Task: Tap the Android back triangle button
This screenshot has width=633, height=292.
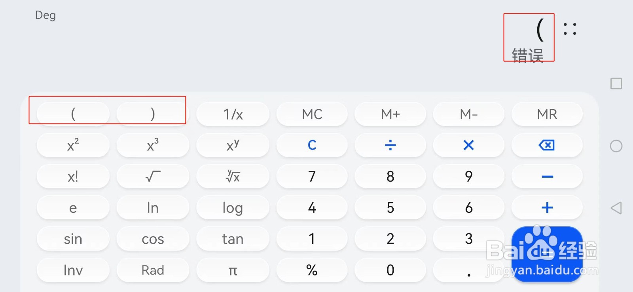Action: point(616,208)
